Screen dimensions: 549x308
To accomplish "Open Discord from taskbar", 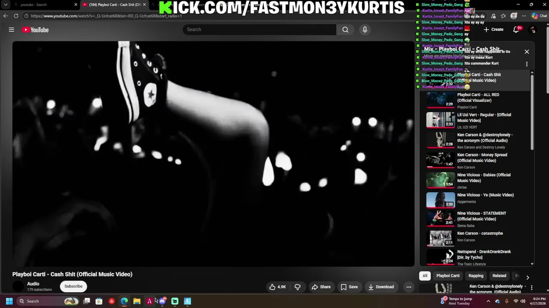I will (x=162, y=301).
